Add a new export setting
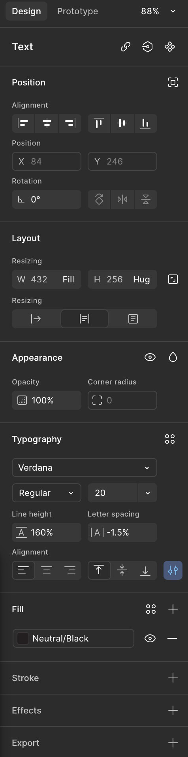 click(173, 743)
